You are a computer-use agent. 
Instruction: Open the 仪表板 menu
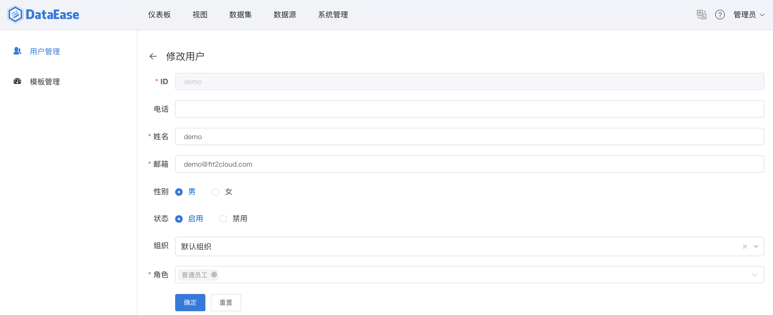tap(159, 15)
